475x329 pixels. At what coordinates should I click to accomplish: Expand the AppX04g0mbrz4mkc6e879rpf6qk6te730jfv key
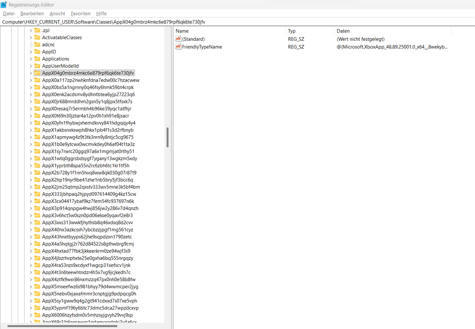click(31, 73)
